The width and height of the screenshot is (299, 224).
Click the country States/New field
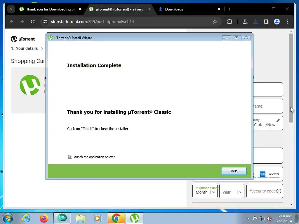coord(268,123)
